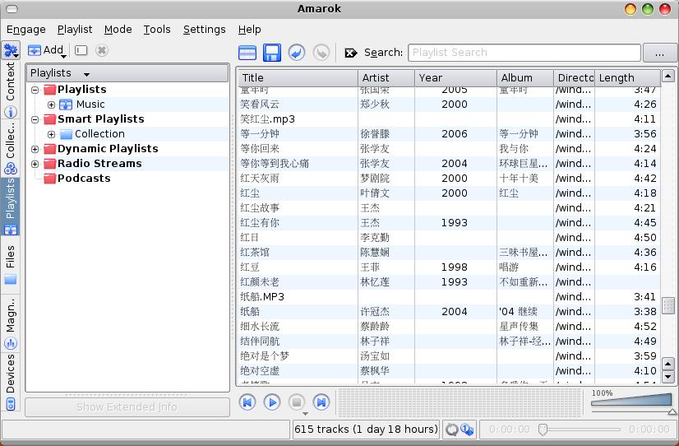Click the bottom-most scrollbar down arrow
This screenshot has width=679, height=446.
(668, 377)
